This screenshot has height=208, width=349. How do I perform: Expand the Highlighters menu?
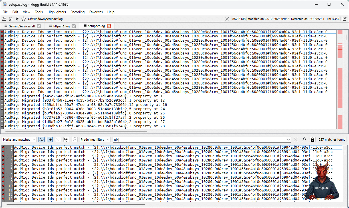[57, 12]
